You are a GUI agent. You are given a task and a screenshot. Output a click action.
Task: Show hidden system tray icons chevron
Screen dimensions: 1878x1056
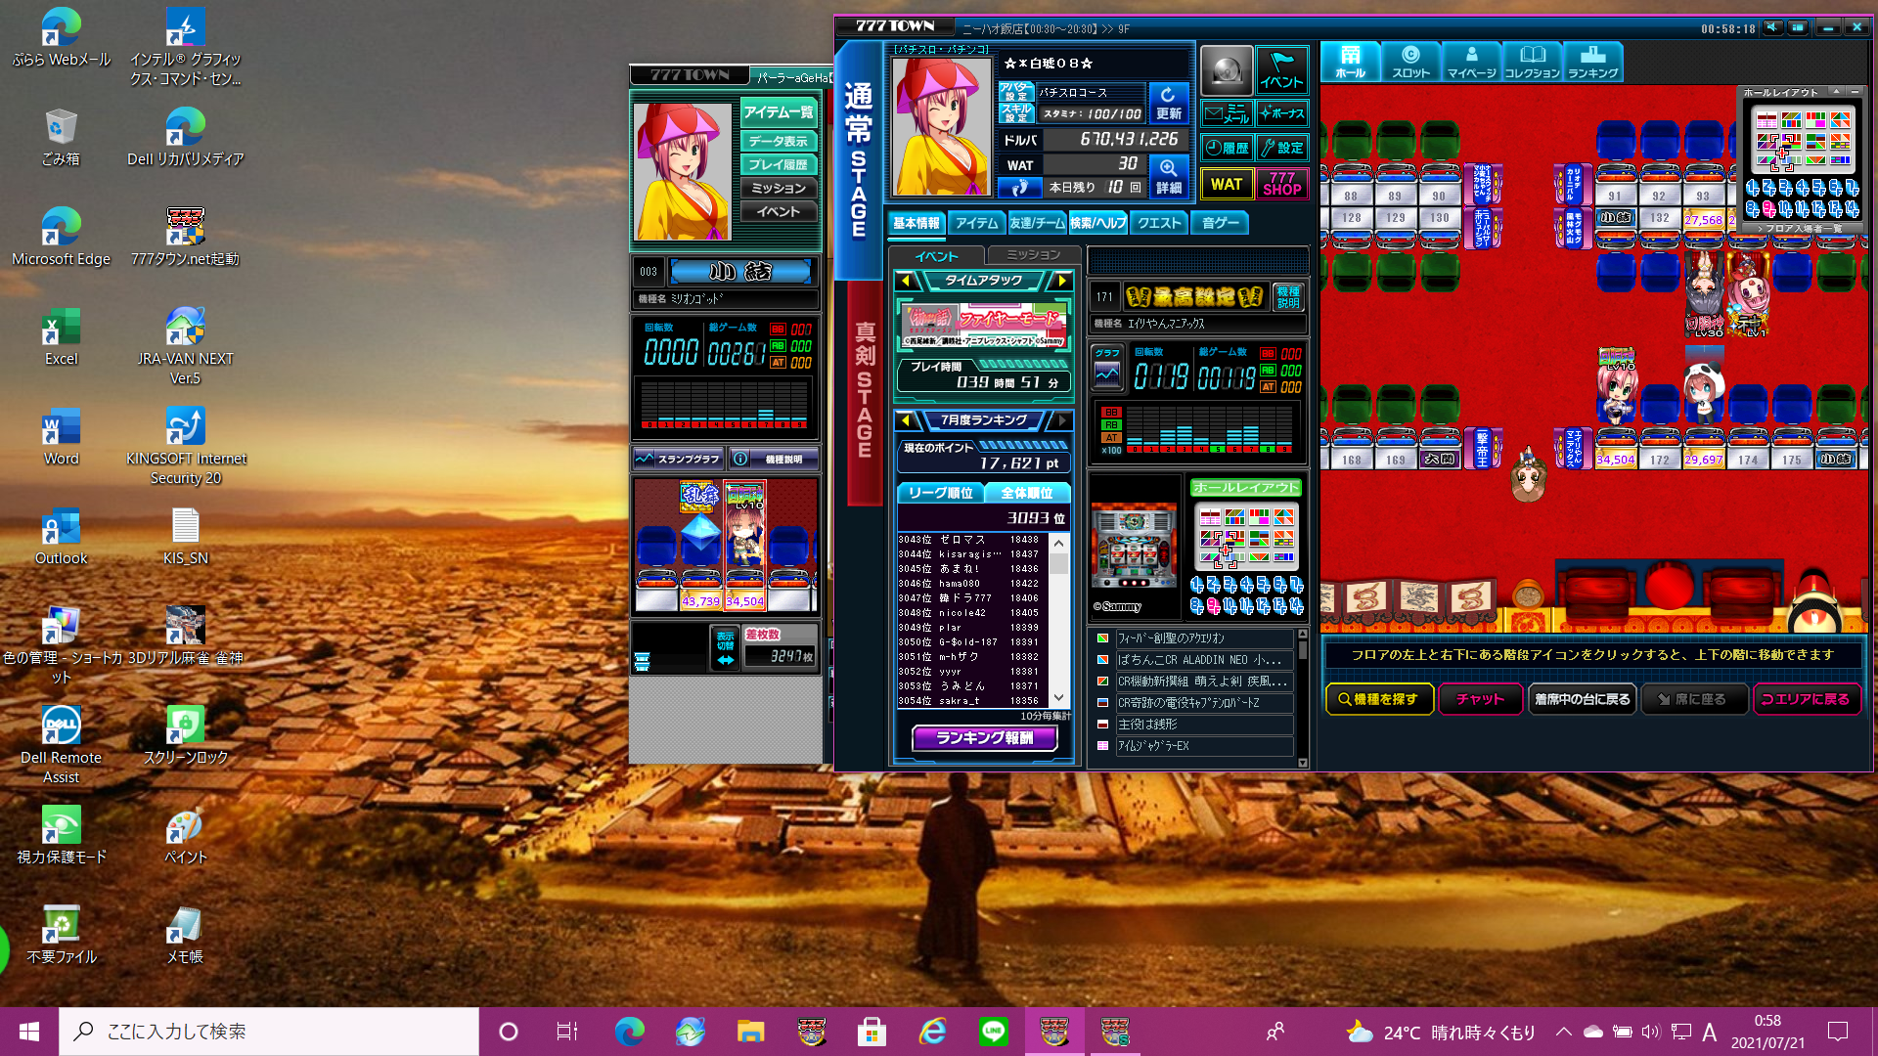click(1563, 1031)
